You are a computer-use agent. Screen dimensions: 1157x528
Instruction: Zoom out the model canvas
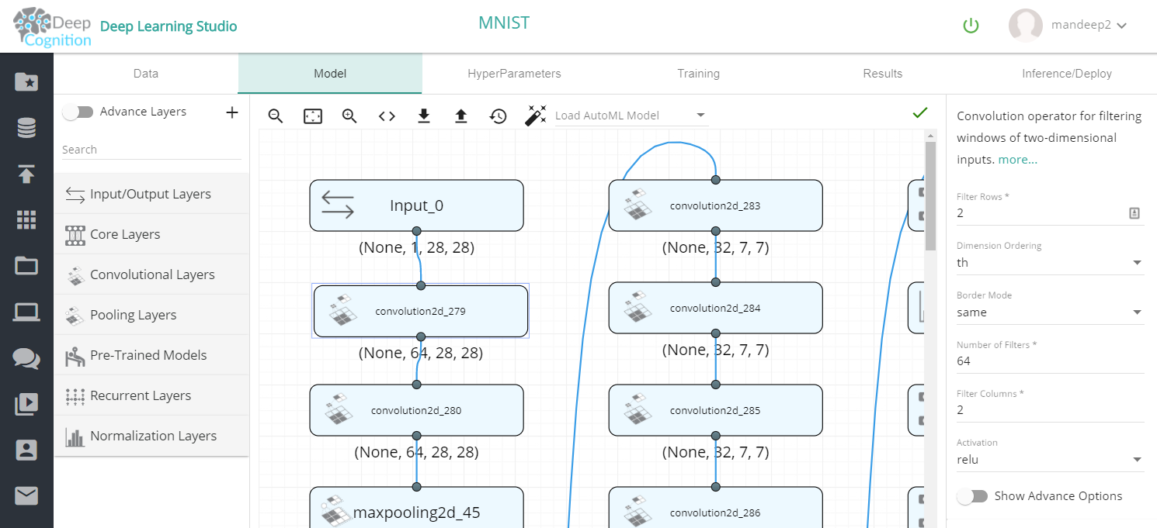click(x=276, y=116)
